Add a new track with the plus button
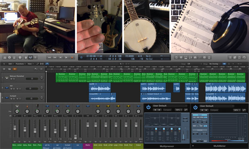The width and height of the screenshot is (249, 149). pyautogui.click(x=4, y=69)
